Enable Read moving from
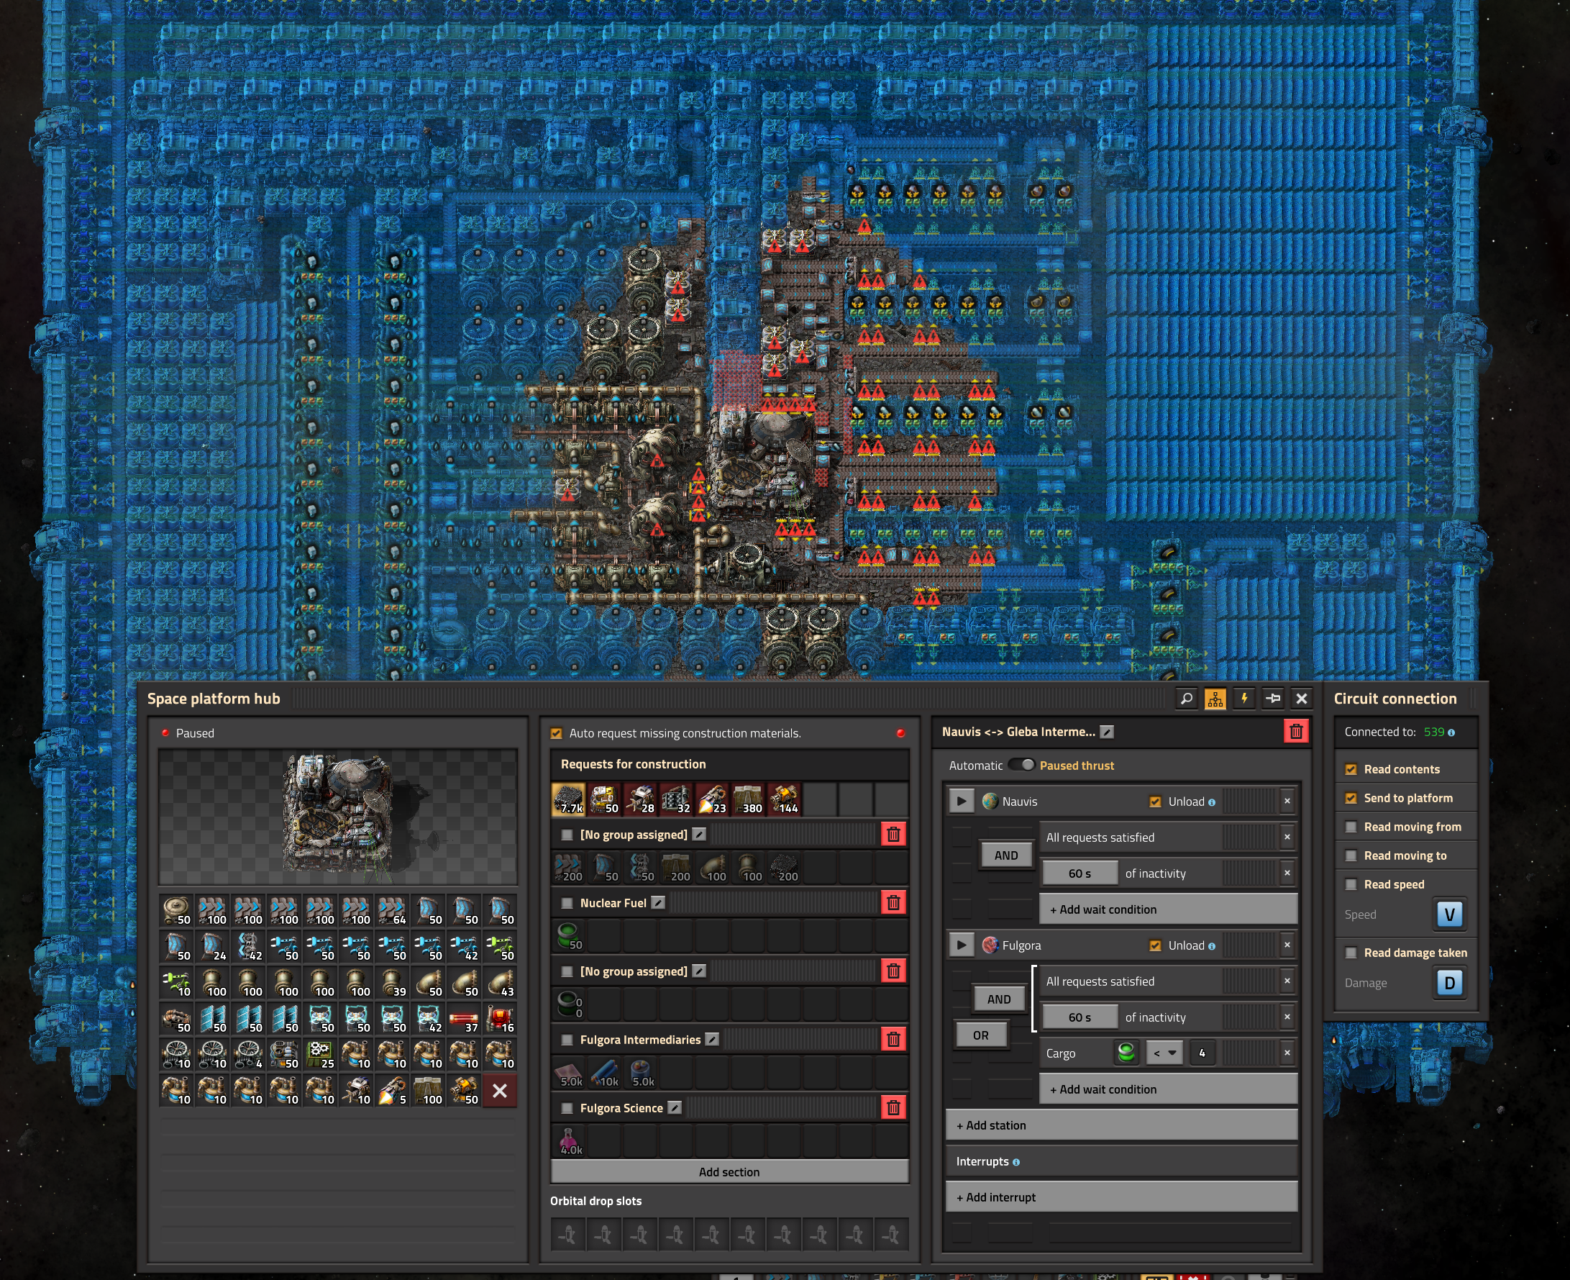The height and width of the screenshot is (1280, 1570). pyautogui.click(x=1351, y=827)
